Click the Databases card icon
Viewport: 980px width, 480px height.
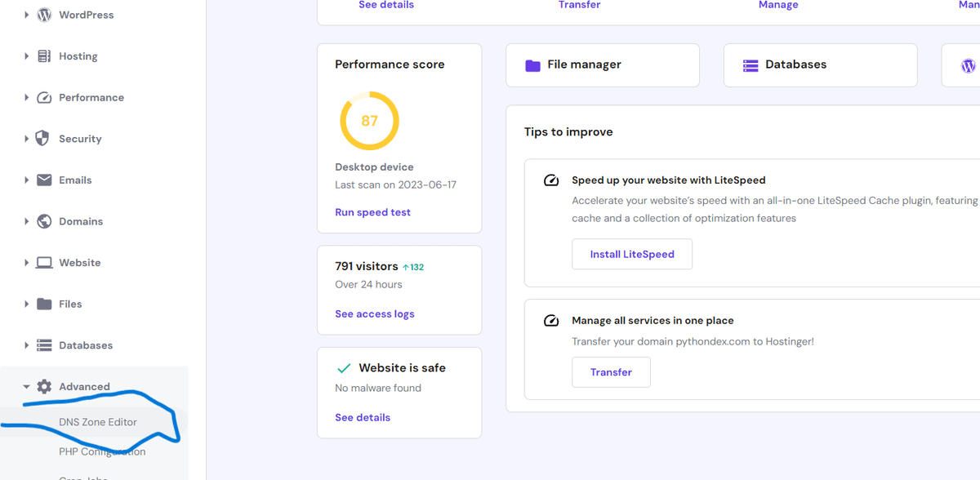751,65
